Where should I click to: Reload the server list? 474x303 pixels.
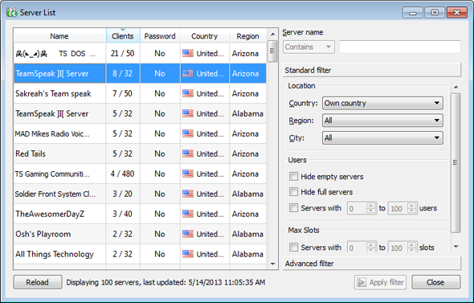tap(38, 282)
